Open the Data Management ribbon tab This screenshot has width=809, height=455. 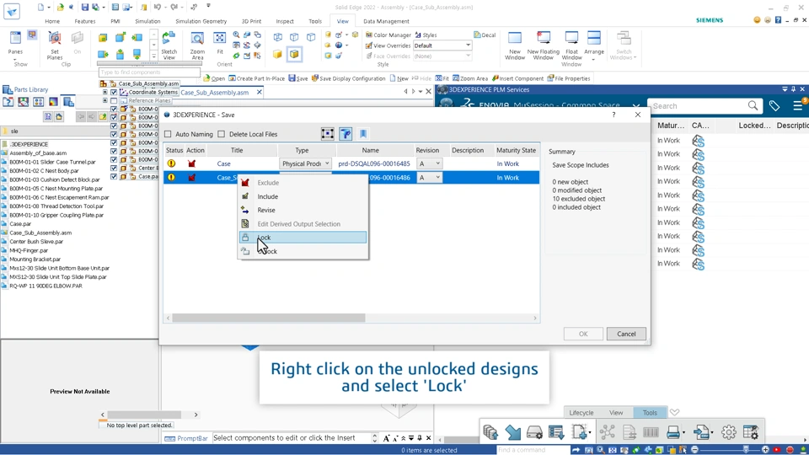point(386,21)
